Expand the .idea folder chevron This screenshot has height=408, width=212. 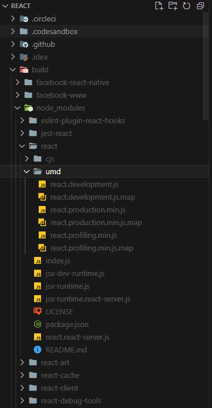click(x=13, y=57)
